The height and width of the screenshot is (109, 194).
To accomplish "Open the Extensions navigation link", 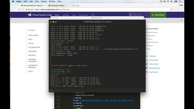I will 83,15.
